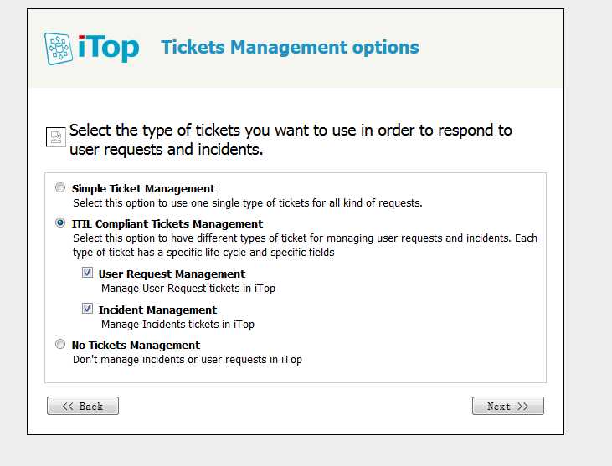Return to previous step with << Back

tap(83, 406)
